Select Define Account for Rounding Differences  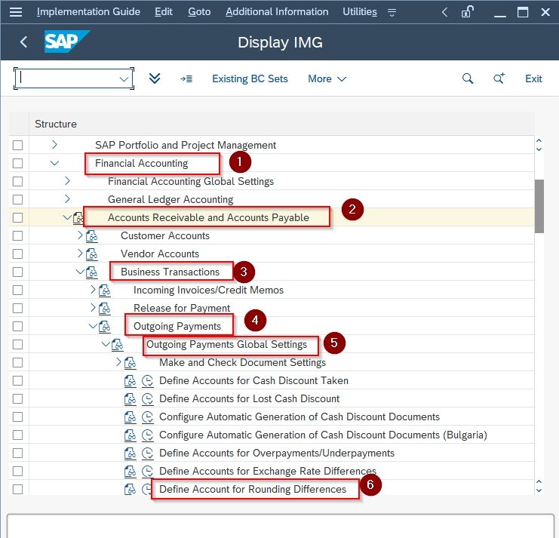coord(253,489)
